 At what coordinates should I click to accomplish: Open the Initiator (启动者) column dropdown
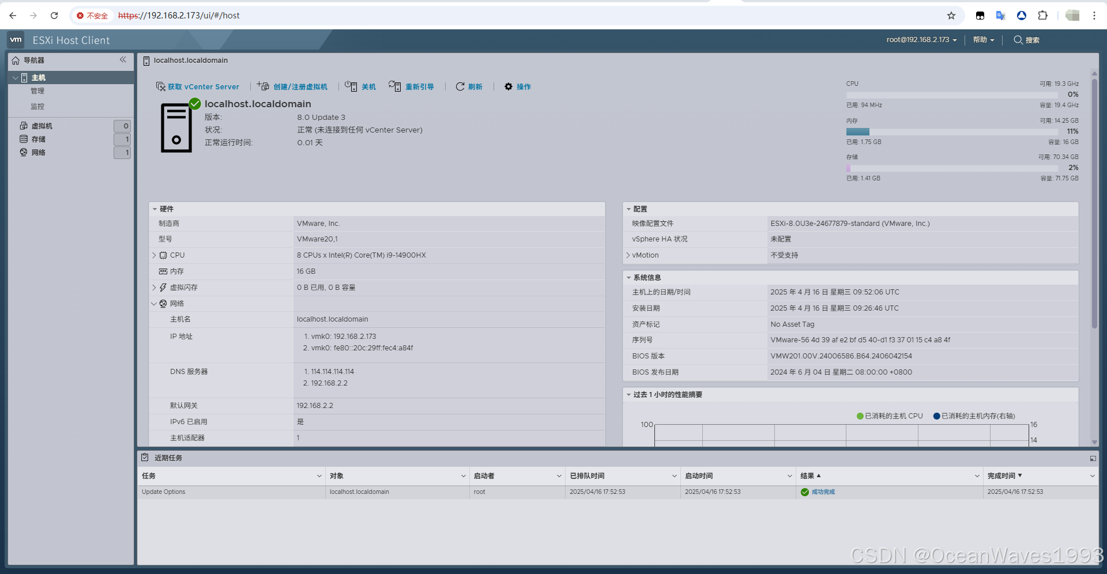point(559,476)
